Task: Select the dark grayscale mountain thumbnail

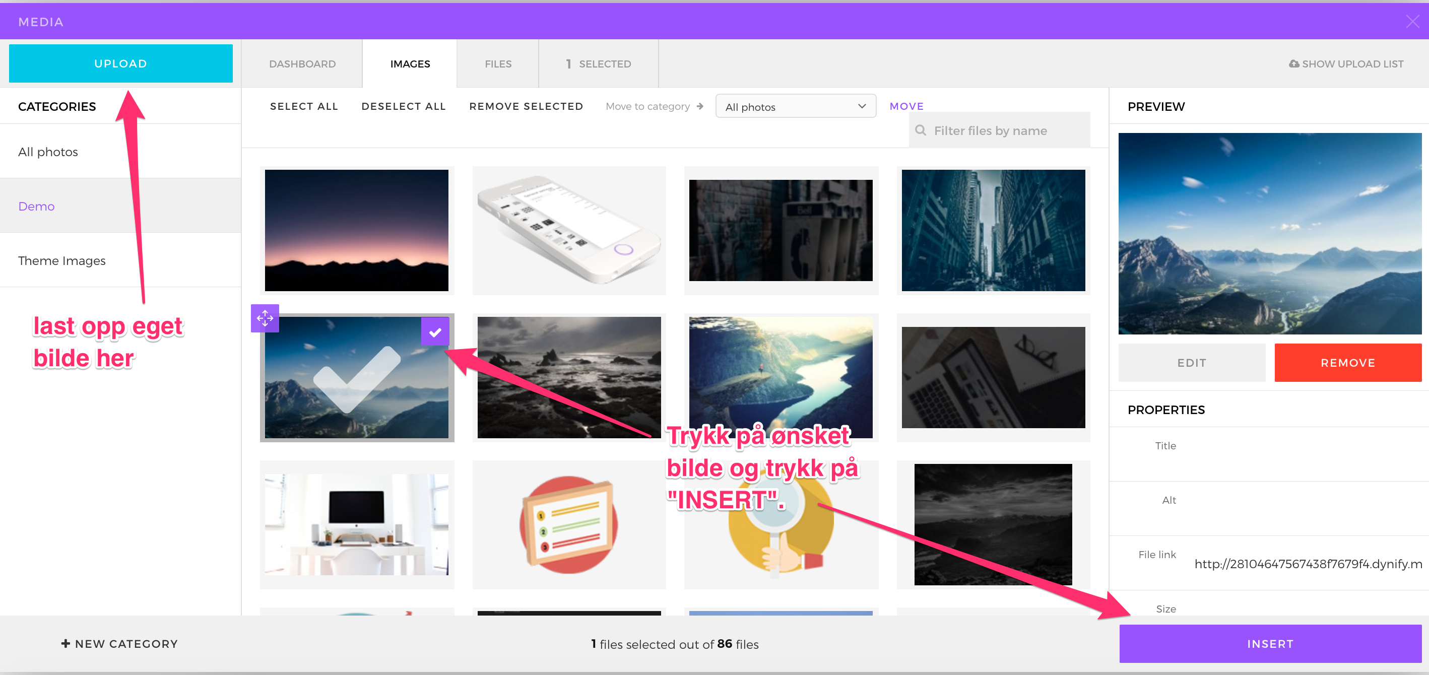Action: 993,524
